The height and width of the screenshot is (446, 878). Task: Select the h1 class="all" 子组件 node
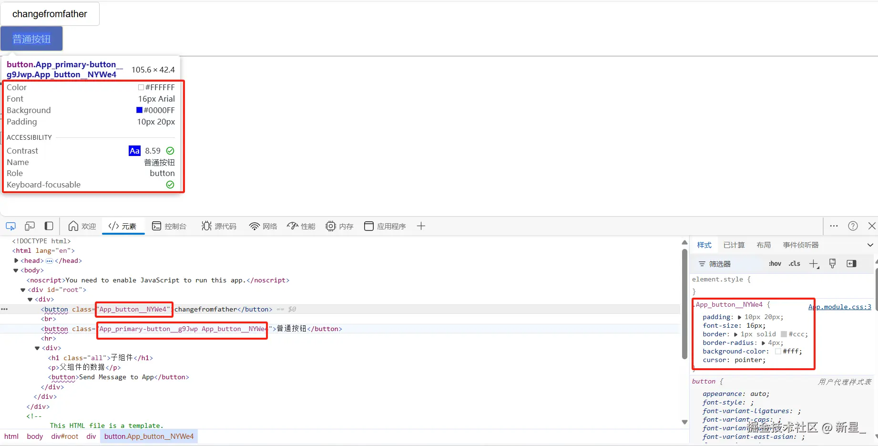[100, 358]
